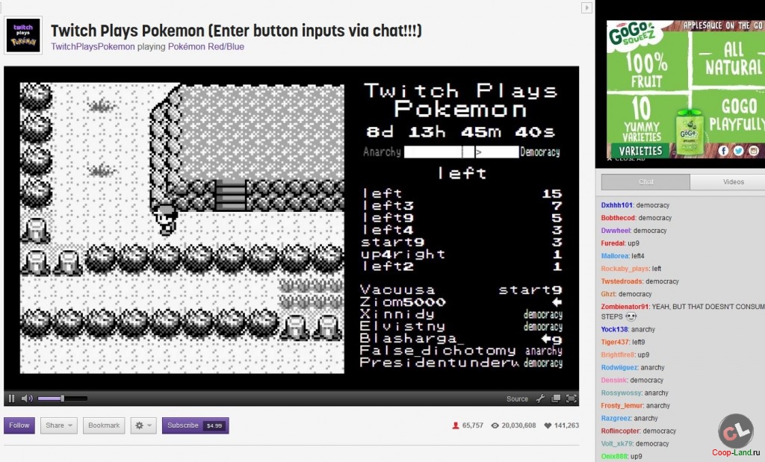765x462 pixels.
Task: Click the viewer count 65,757
Action: pos(468,425)
